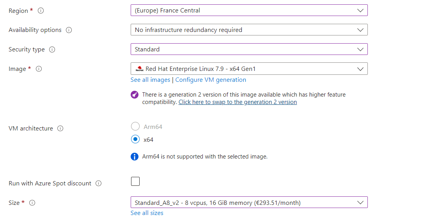Click the Azure Spot discount info icon

99,183
